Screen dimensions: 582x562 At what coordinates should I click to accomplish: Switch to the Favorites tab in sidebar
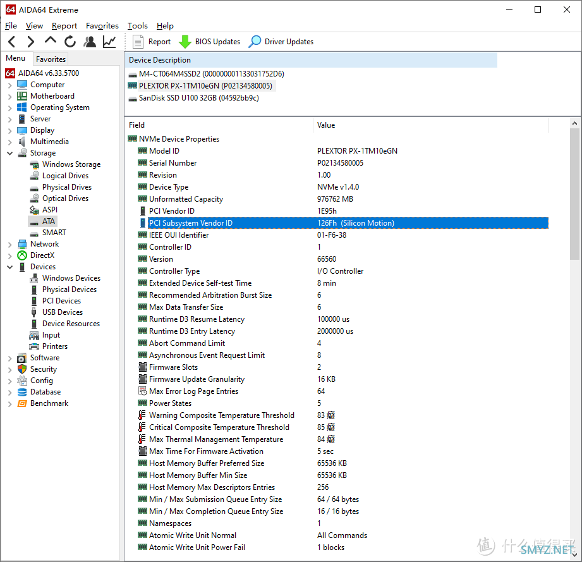click(51, 59)
